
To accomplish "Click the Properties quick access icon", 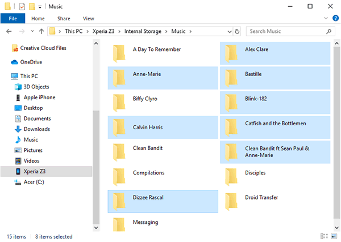I will tap(22, 6).
